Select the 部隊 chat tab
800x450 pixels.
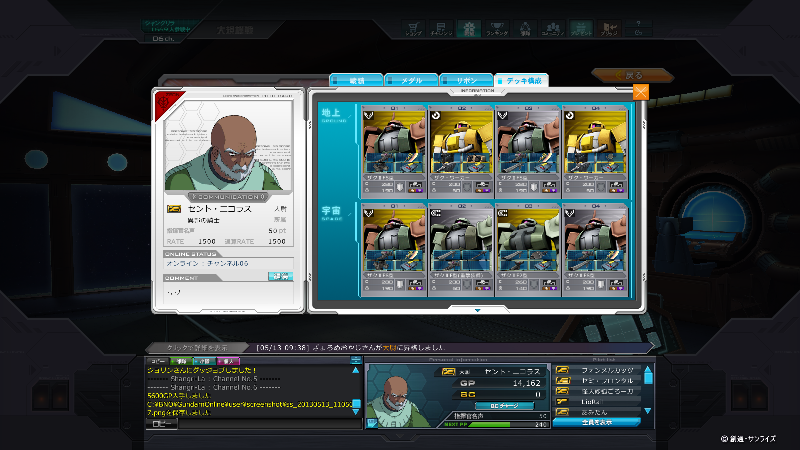click(x=181, y=361)
